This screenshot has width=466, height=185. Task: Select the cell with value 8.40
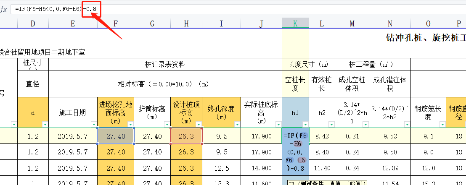pos(322,152)
